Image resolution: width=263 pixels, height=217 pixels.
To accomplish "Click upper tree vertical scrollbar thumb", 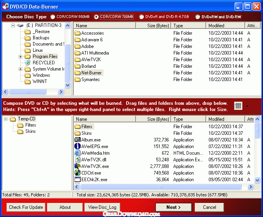I will pos(67,63).
